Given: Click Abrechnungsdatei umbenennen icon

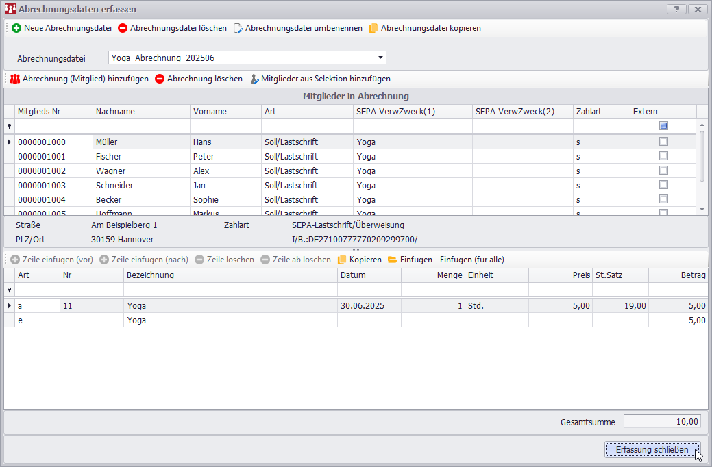Looking at the screenshot, I should pos(238,28).
